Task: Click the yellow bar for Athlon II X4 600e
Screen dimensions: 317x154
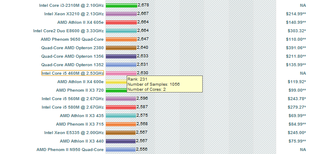Action: (x=116, y=82)
